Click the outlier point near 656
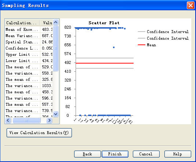The image size is (196, 162). point(114,47)
